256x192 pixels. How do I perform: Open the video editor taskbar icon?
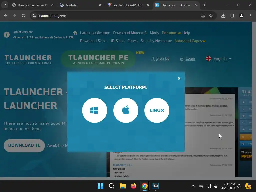(155, 186)
